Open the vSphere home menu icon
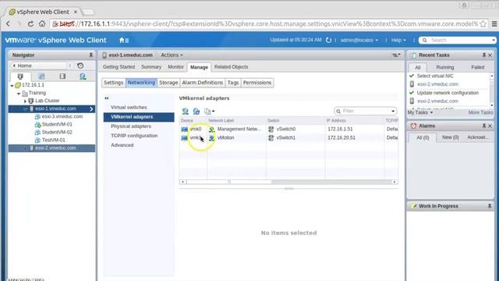This screenshot has height=281, width=499. [124, 40]
